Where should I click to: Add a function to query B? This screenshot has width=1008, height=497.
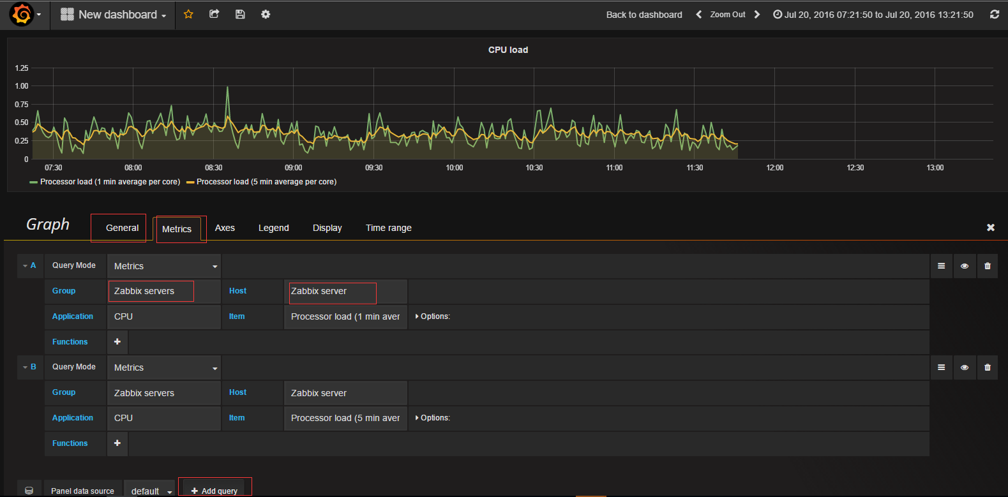117,443
